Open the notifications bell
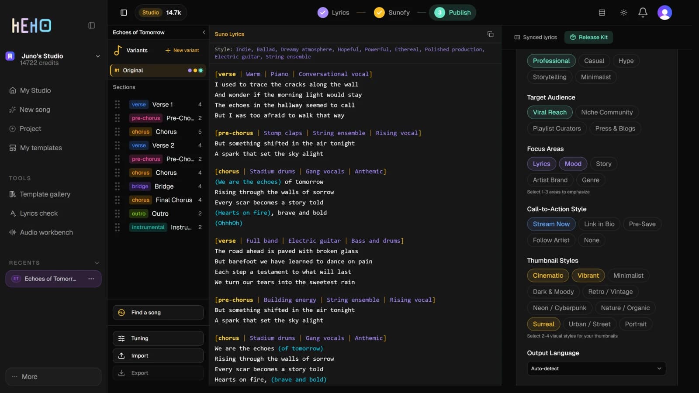 coord(643,13)
